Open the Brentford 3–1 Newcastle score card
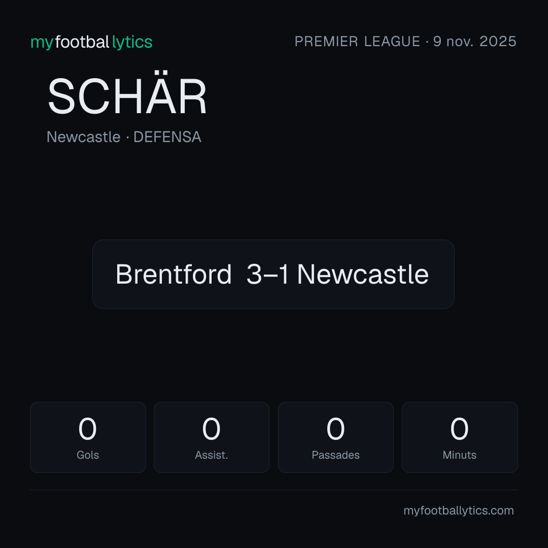This screenshot has width=548, height=548. tap(273, 275)
